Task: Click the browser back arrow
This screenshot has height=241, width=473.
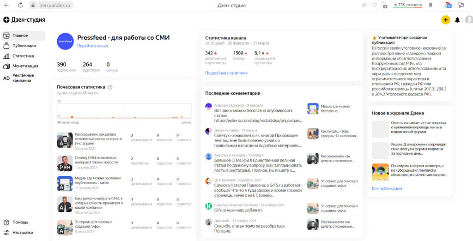Action: tap(6, 5)
